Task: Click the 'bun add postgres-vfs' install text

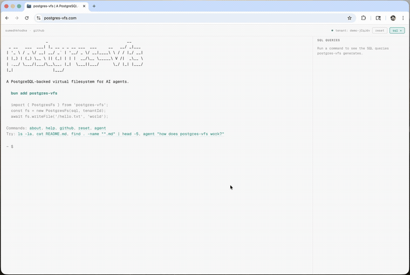Action: pos(34,93)
